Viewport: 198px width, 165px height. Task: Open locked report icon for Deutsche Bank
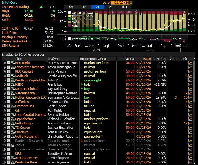point(13,162)
